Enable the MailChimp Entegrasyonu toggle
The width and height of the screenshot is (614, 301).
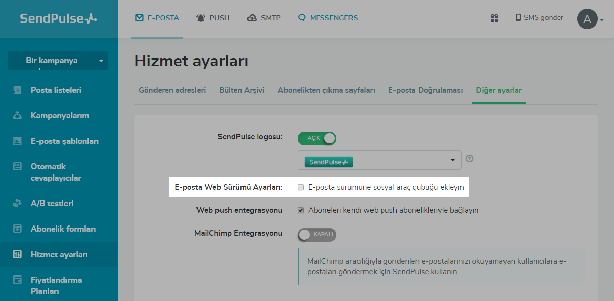click(x=317, y=235)
